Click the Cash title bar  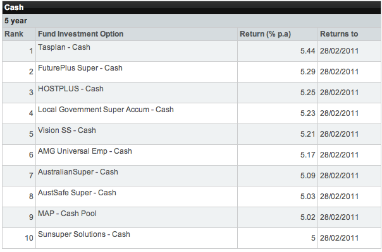15,7
